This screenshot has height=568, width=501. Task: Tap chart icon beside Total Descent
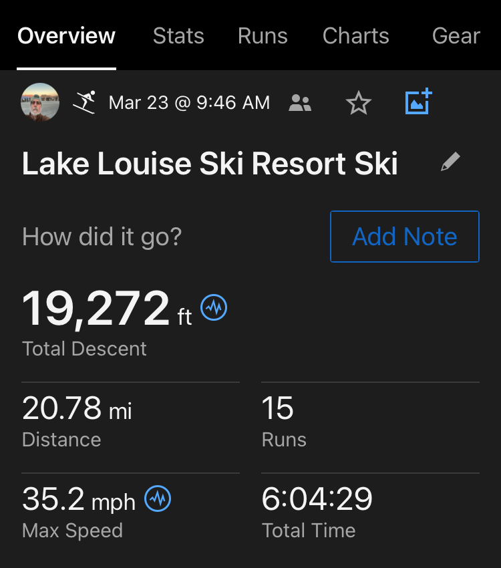(x=214, y=308)
